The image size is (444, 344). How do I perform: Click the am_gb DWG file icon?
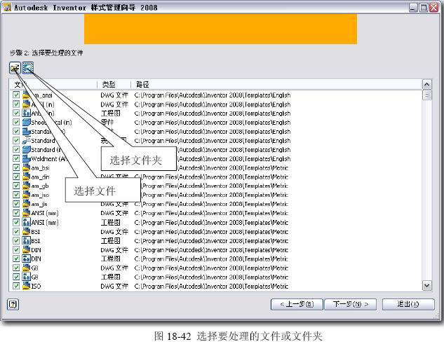click(27, 186)
